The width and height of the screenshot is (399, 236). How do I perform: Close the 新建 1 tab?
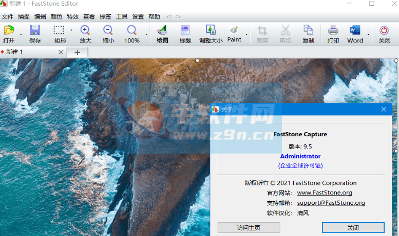click(61, 52)
